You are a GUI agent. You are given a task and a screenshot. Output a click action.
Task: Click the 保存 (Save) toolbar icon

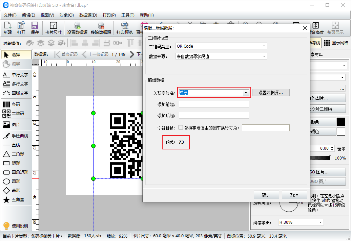pos(35,28)
